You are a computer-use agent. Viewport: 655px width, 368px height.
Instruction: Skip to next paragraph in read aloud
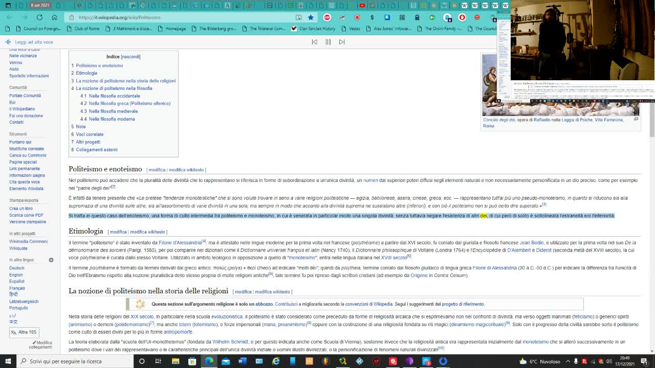tap(342, 42)
